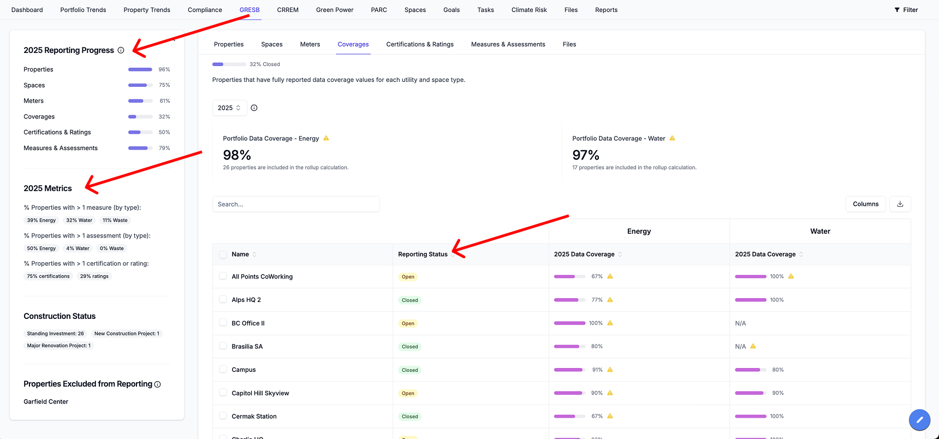Viewport: 939px width, 439px height.
Task: Open the Climate Risk tab
Action: 529,10
